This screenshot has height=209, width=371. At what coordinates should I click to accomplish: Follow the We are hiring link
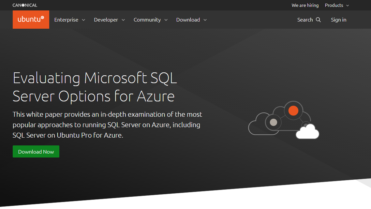[x=305, y=5]
